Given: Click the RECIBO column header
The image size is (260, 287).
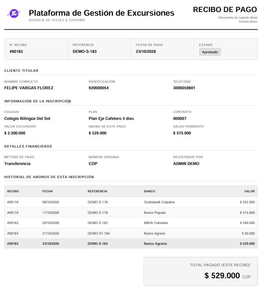Looking at the screenshot, I should point(13,191).
